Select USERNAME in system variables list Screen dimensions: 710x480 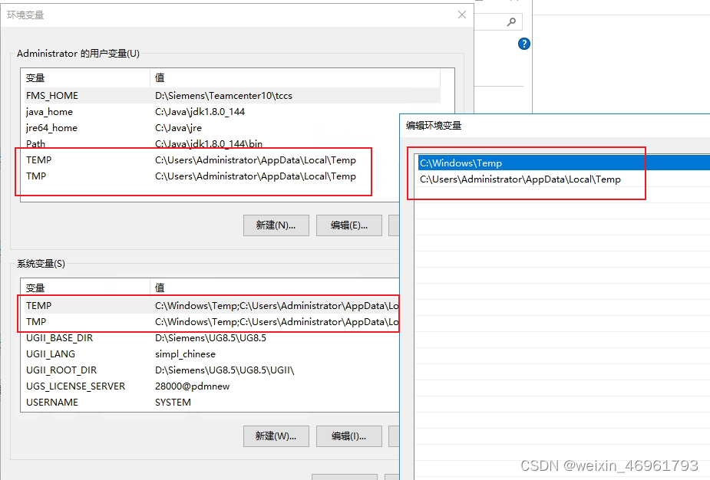(51, 403)
